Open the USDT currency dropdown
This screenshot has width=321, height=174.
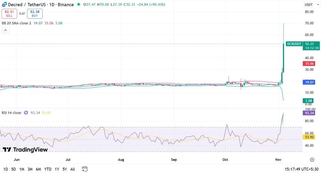pyautogui.click(x=312, y=4)
